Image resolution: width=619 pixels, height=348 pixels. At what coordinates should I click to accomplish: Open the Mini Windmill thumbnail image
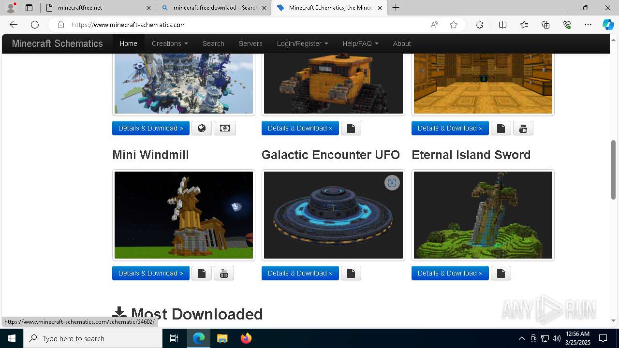coord(184,215)
